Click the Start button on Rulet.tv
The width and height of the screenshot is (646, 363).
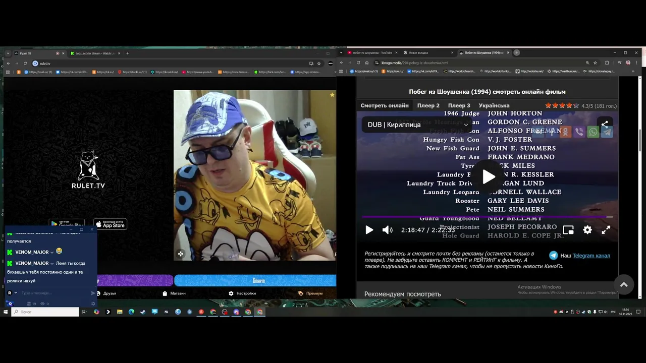(255, 280)
